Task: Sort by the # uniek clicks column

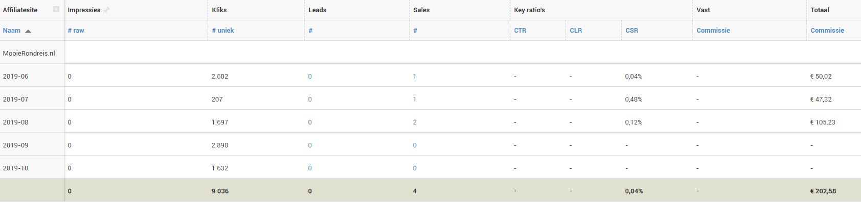Action: point(223,31)
